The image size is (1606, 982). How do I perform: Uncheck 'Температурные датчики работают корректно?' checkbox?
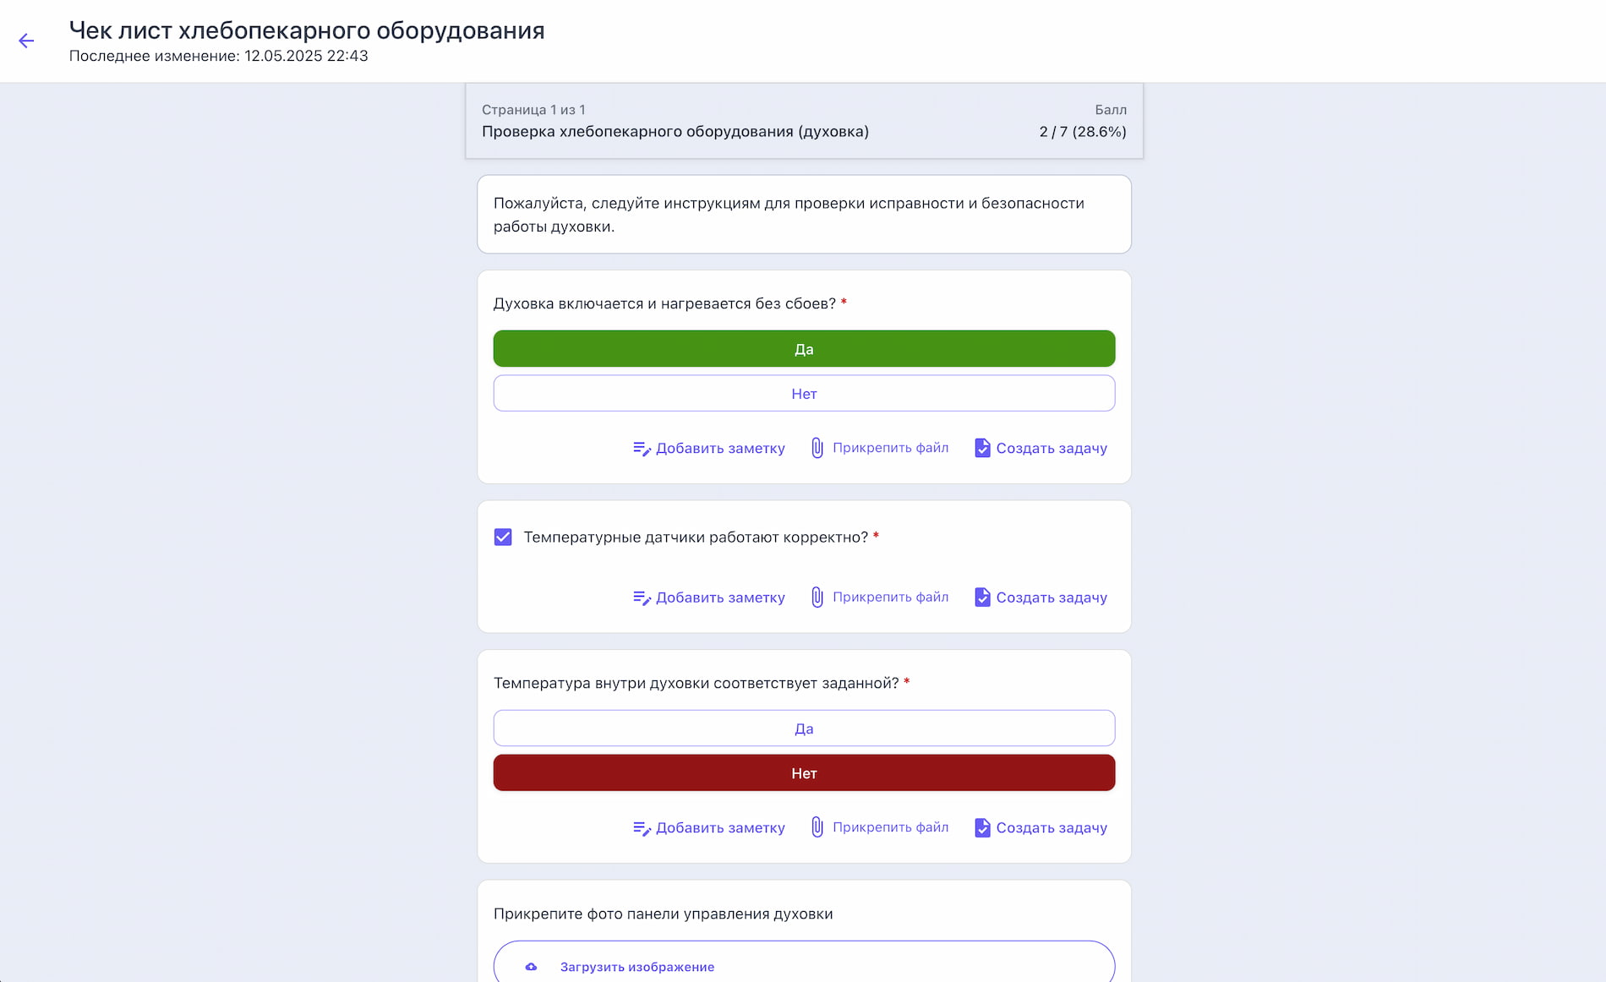click(x=502, y=536)
